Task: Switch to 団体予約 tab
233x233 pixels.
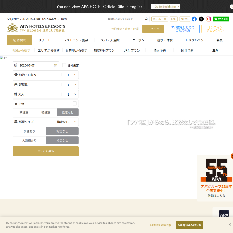Action: coord(187,50)
